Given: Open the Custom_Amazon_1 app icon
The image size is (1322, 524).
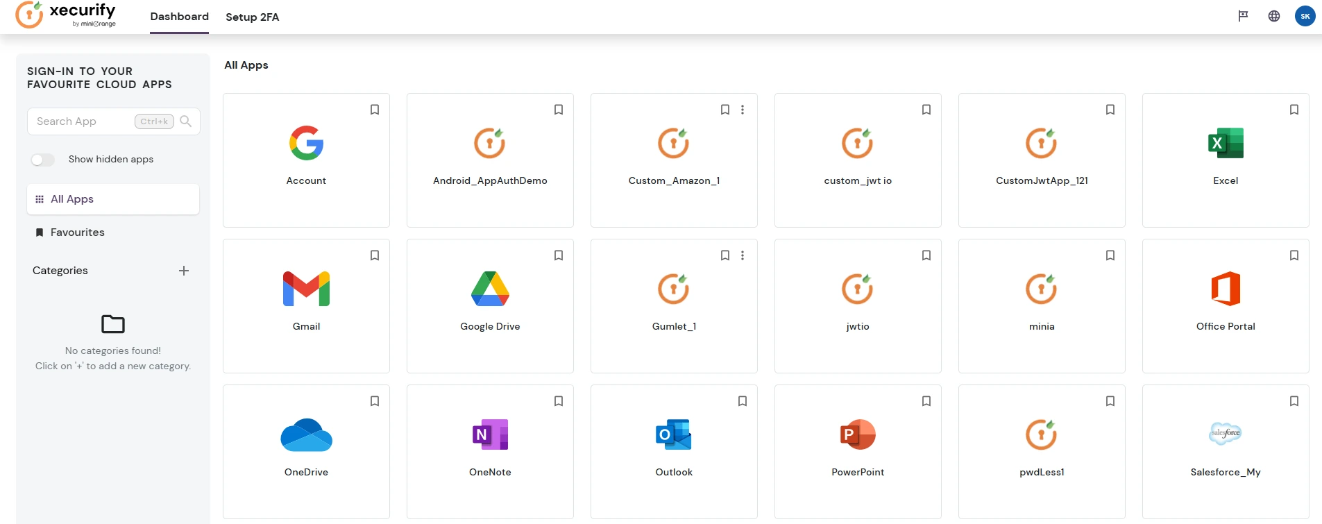Looking at the screenshot, I should click(674, 143).
